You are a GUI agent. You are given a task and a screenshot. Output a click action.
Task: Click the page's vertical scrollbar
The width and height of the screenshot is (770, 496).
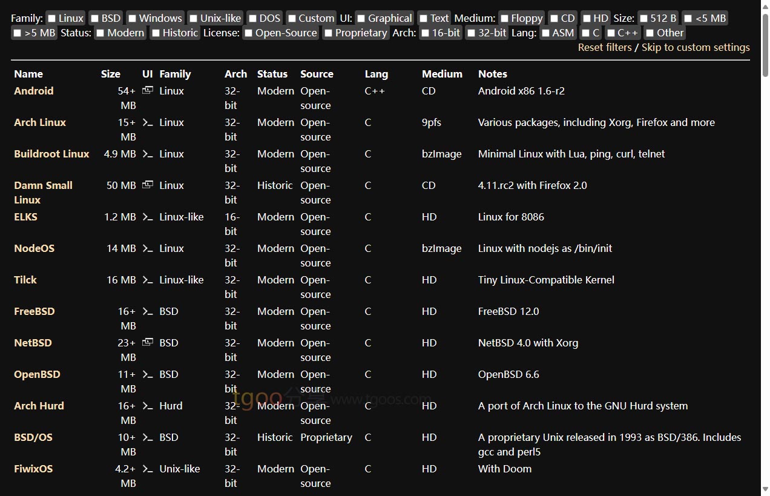coord(765,182)
